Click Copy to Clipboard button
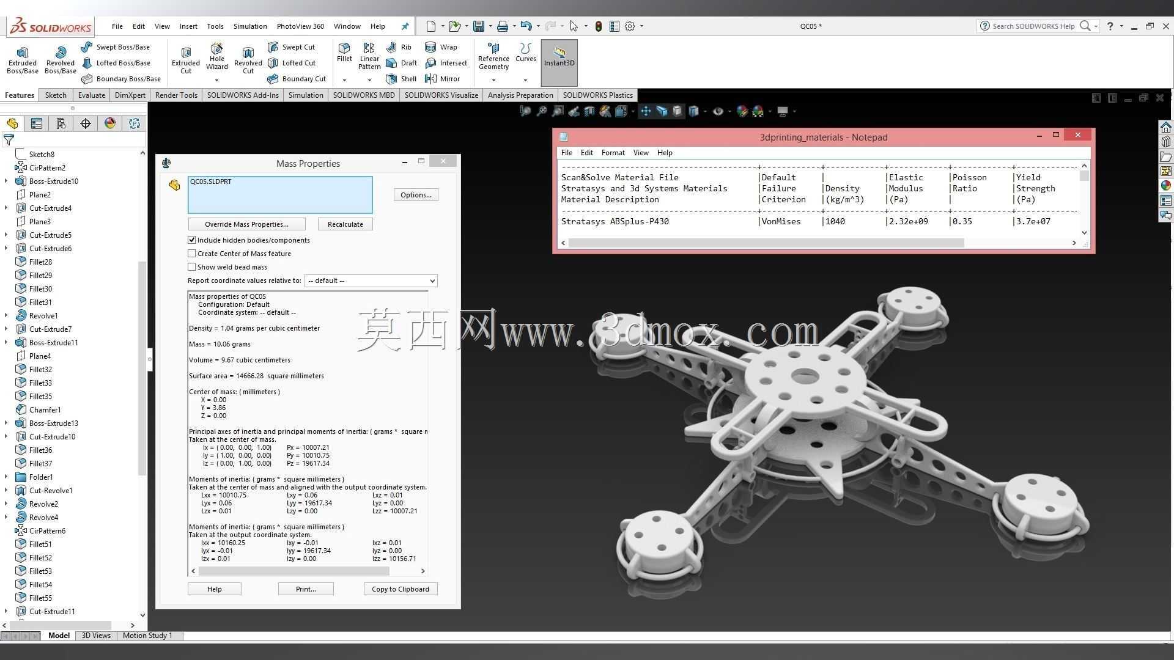1174x660 pixels. coord(401,589)
